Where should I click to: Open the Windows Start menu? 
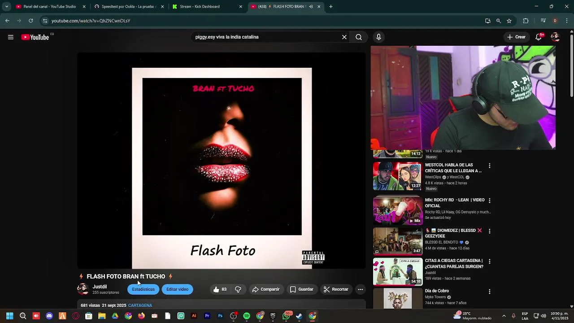click(10, 316)
